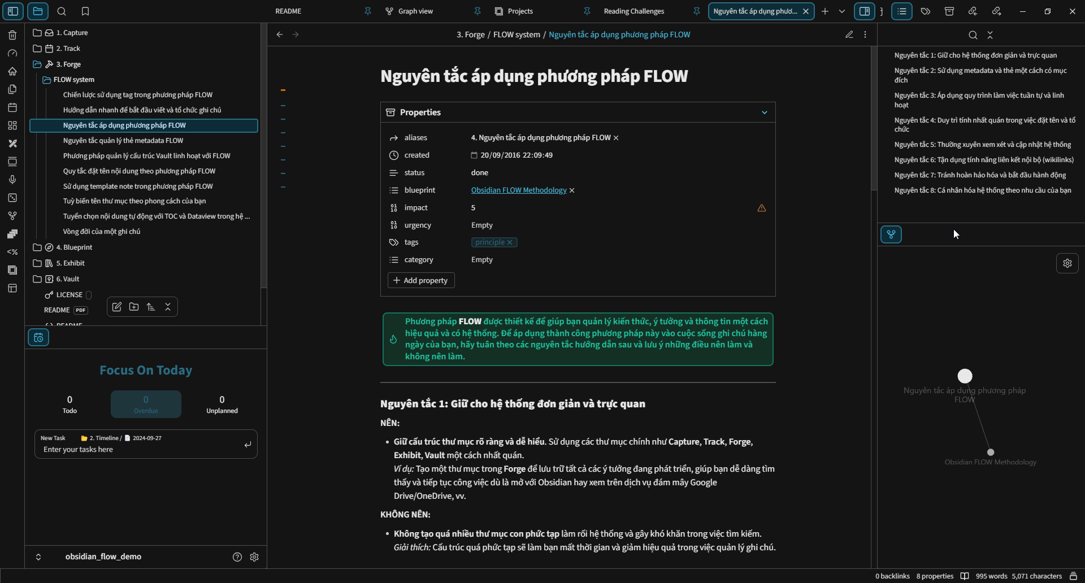
Task: Click the new folder icon in explorer toolbar
Action: (x=134, y=307)
